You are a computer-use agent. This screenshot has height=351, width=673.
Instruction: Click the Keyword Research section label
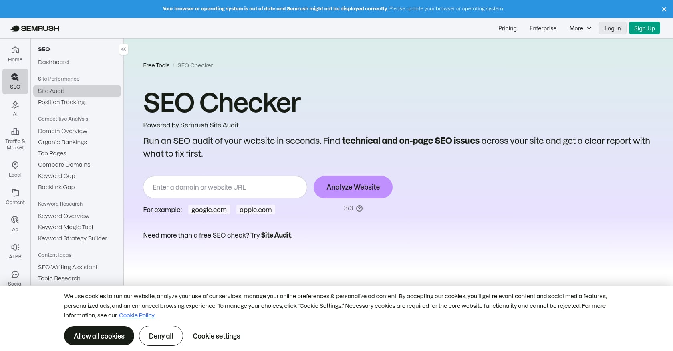60,204
